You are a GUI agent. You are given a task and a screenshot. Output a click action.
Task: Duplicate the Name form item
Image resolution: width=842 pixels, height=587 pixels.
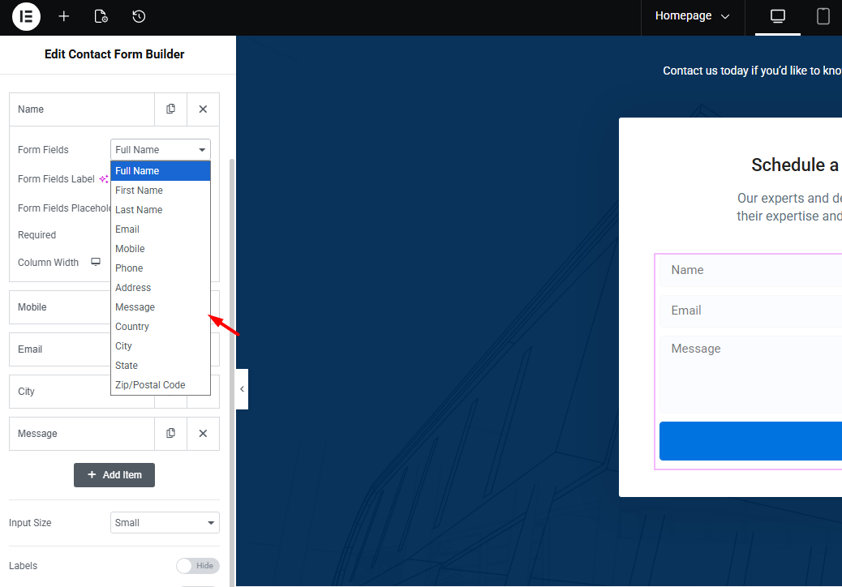click(170, 109)
